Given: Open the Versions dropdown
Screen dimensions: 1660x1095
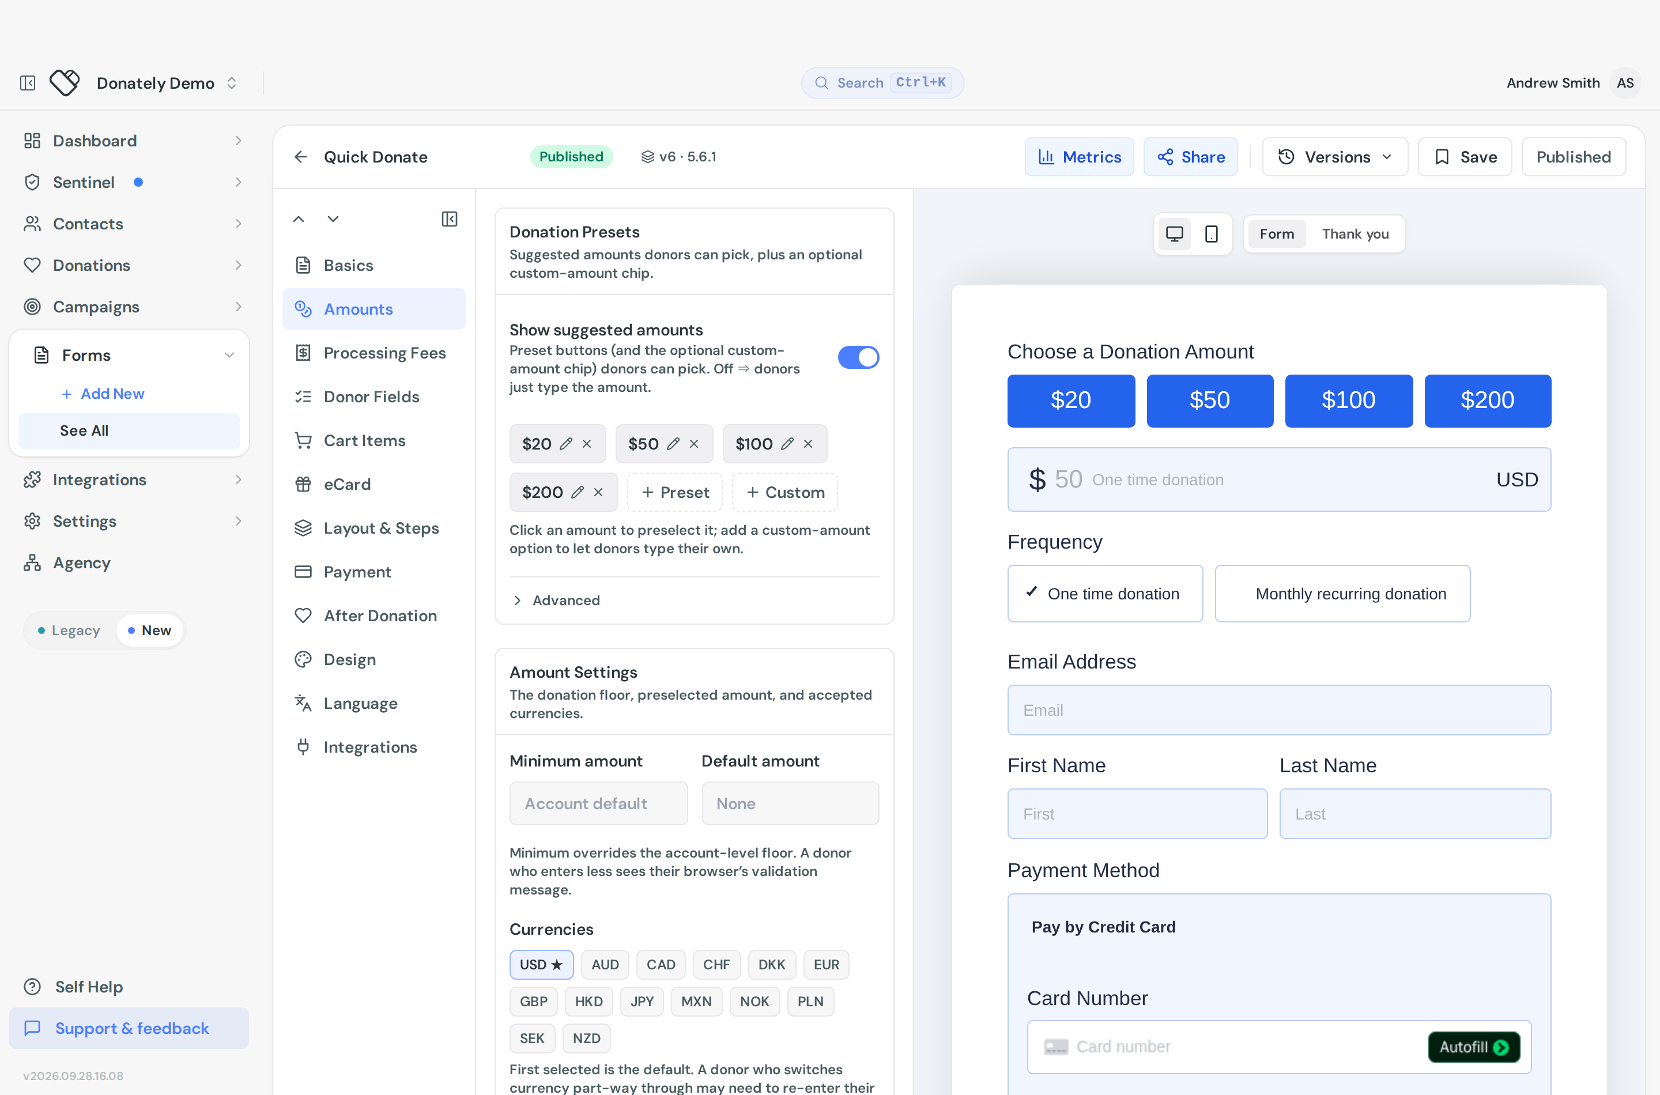Looking at the screenshot, I should [1334, 157].
